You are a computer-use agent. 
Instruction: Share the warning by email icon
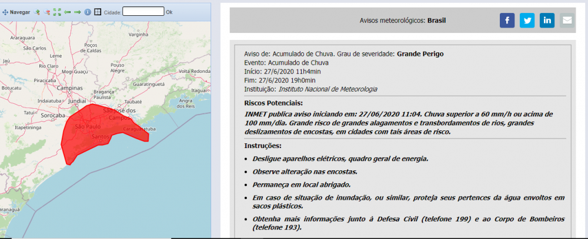567,21
